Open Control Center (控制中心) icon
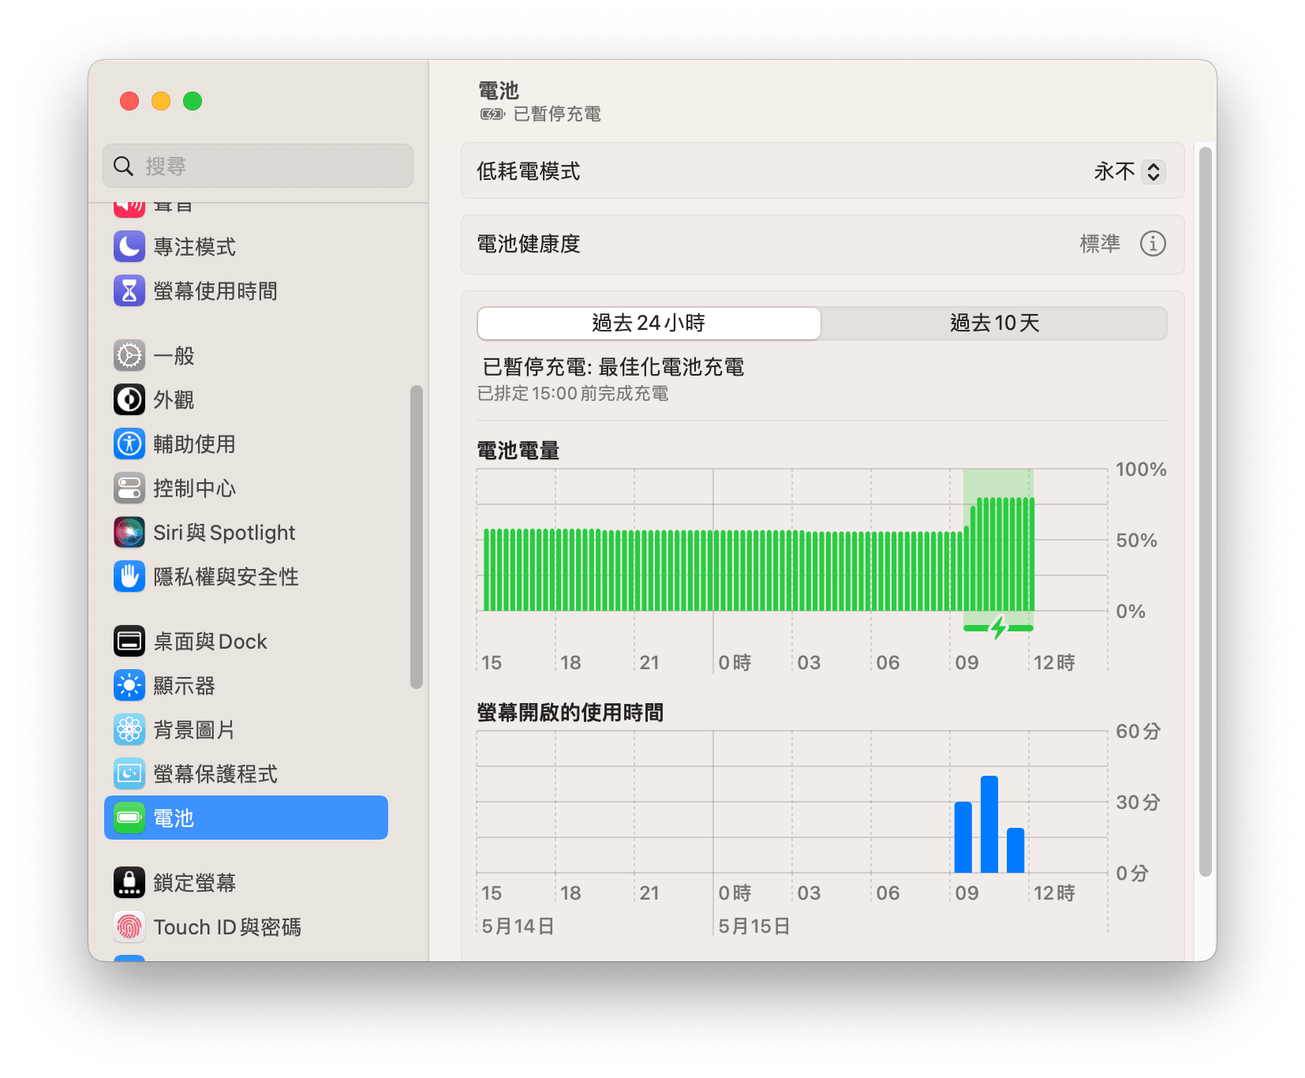The height and width of the screenshot is (1078, 1305). [129, 488]
